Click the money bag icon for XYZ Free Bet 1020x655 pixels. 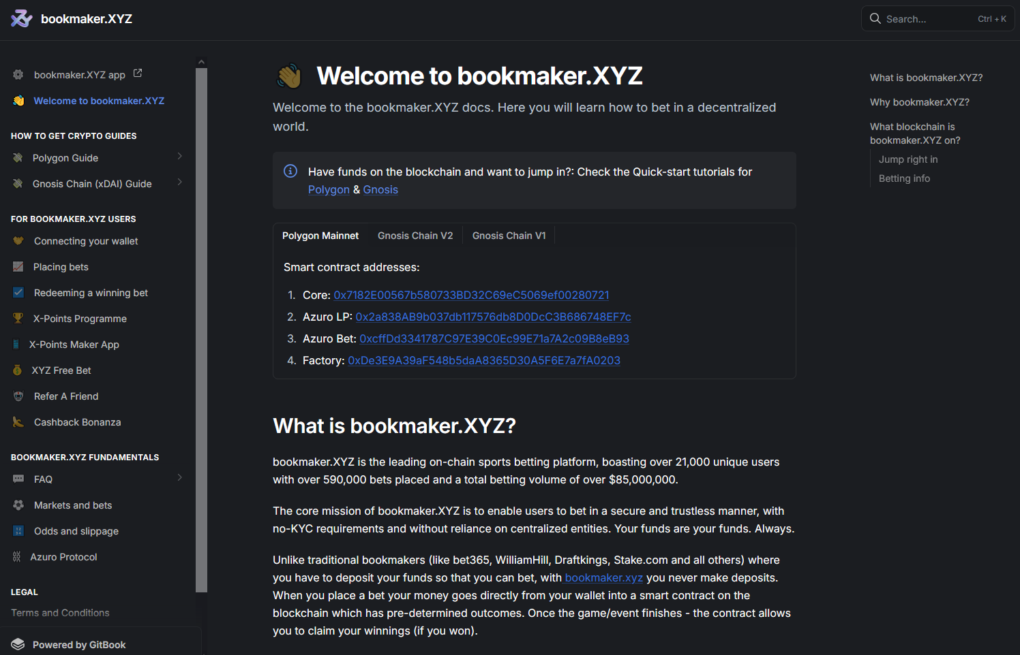click(x=18, y=370)
